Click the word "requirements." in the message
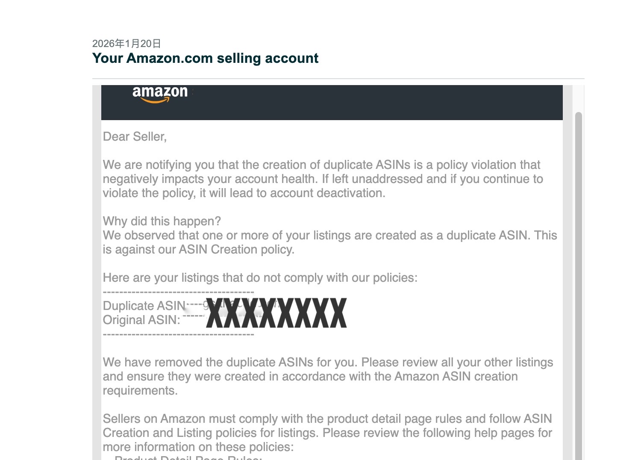Viewport: 641px width, 460px height. (x=140, y=391)
